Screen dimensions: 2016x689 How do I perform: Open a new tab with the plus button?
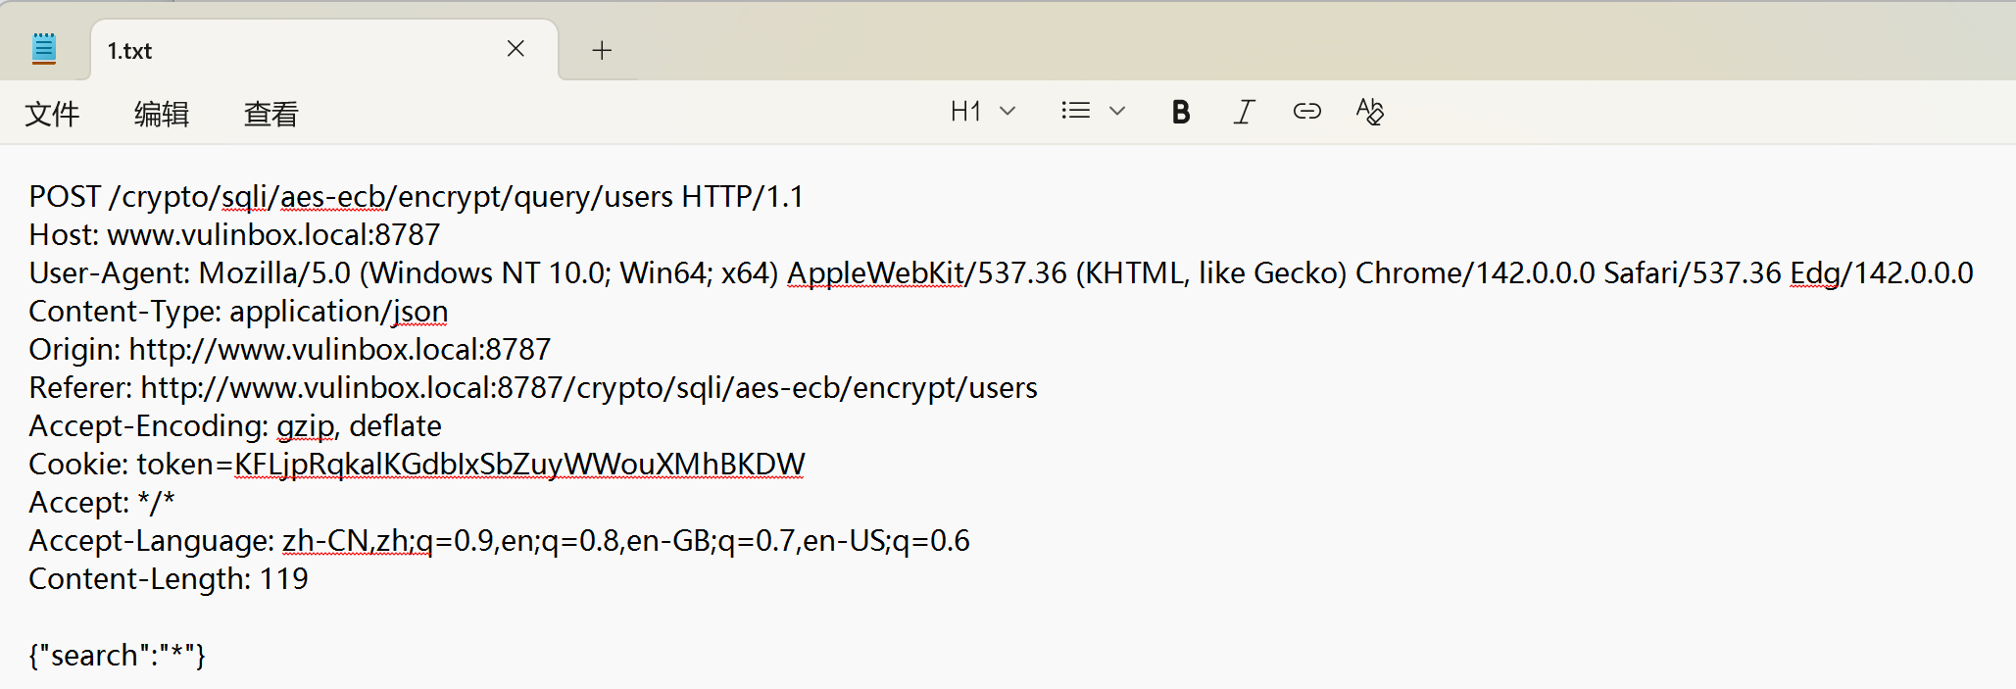pyautogui.click(x=601, y=49)
